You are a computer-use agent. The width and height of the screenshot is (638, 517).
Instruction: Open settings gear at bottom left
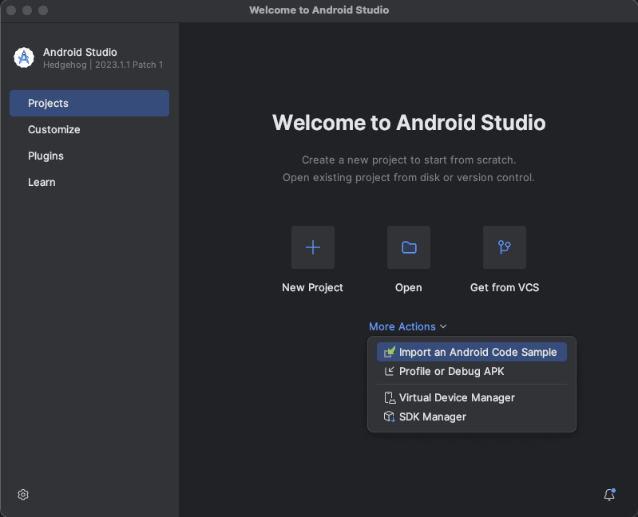click(x=23, y=495)
